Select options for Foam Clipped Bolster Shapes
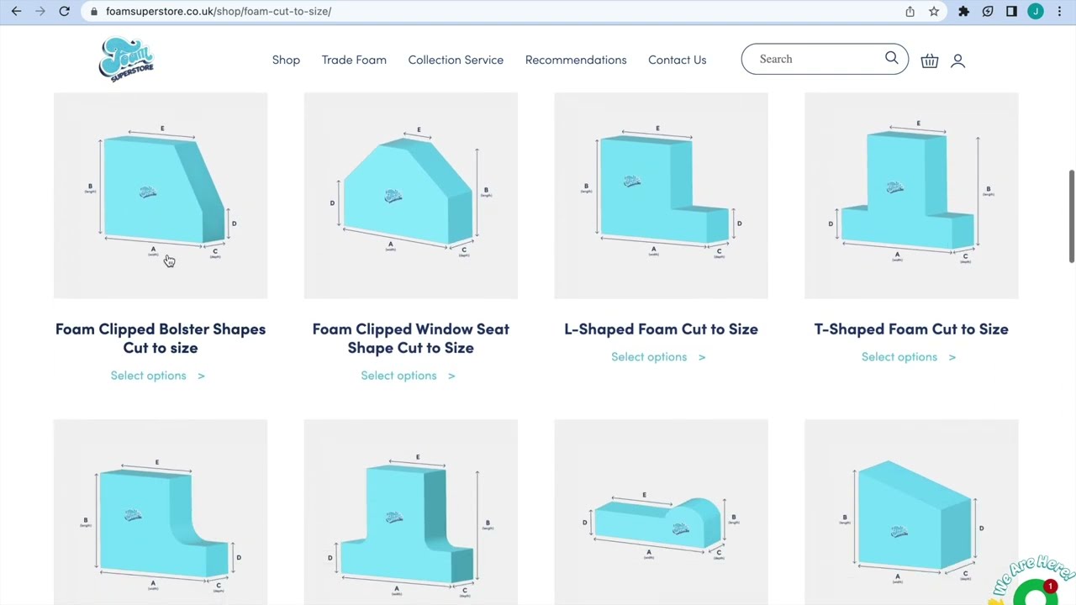Screen dimensions: 1076x605 click(x=158, y=376)
